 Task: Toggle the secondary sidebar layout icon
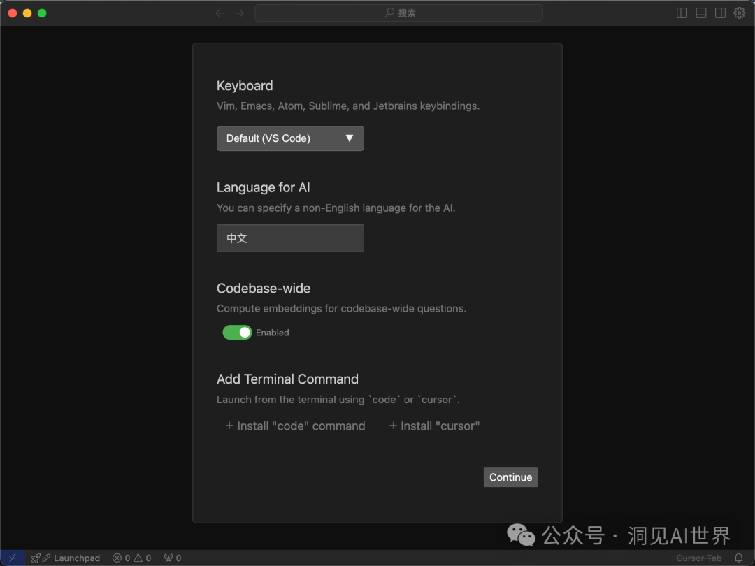click(720, 13)
